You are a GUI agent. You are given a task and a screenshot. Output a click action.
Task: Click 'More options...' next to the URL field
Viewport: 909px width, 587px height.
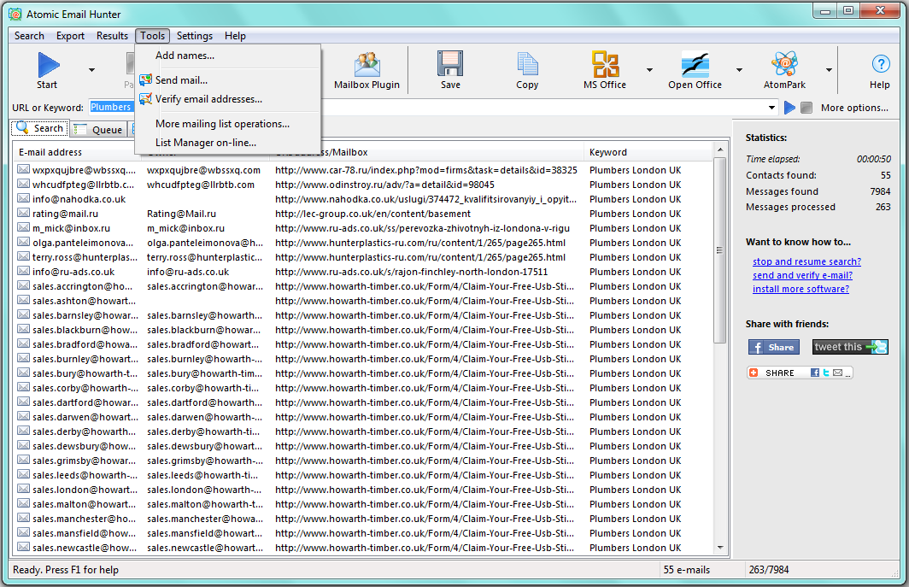tap(854, 108)
